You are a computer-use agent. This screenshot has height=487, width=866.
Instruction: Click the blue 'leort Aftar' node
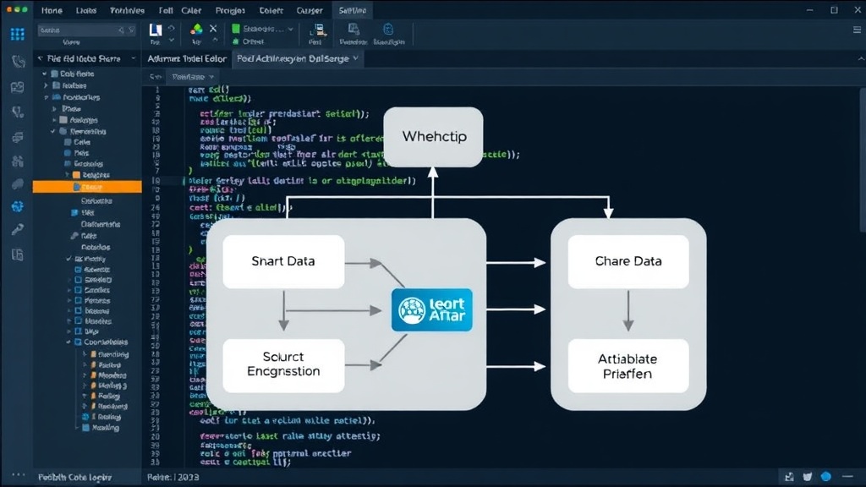click(432, 310)
